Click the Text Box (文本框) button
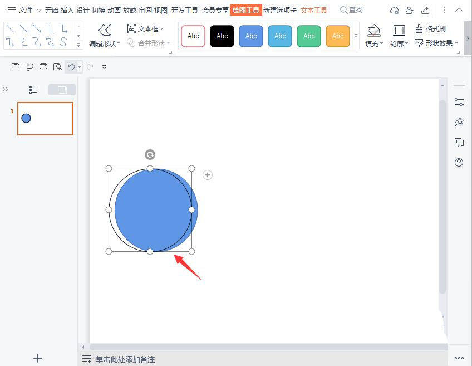This screenshot has height=366, width=472. pyautogui.click(x=145, y=28)
